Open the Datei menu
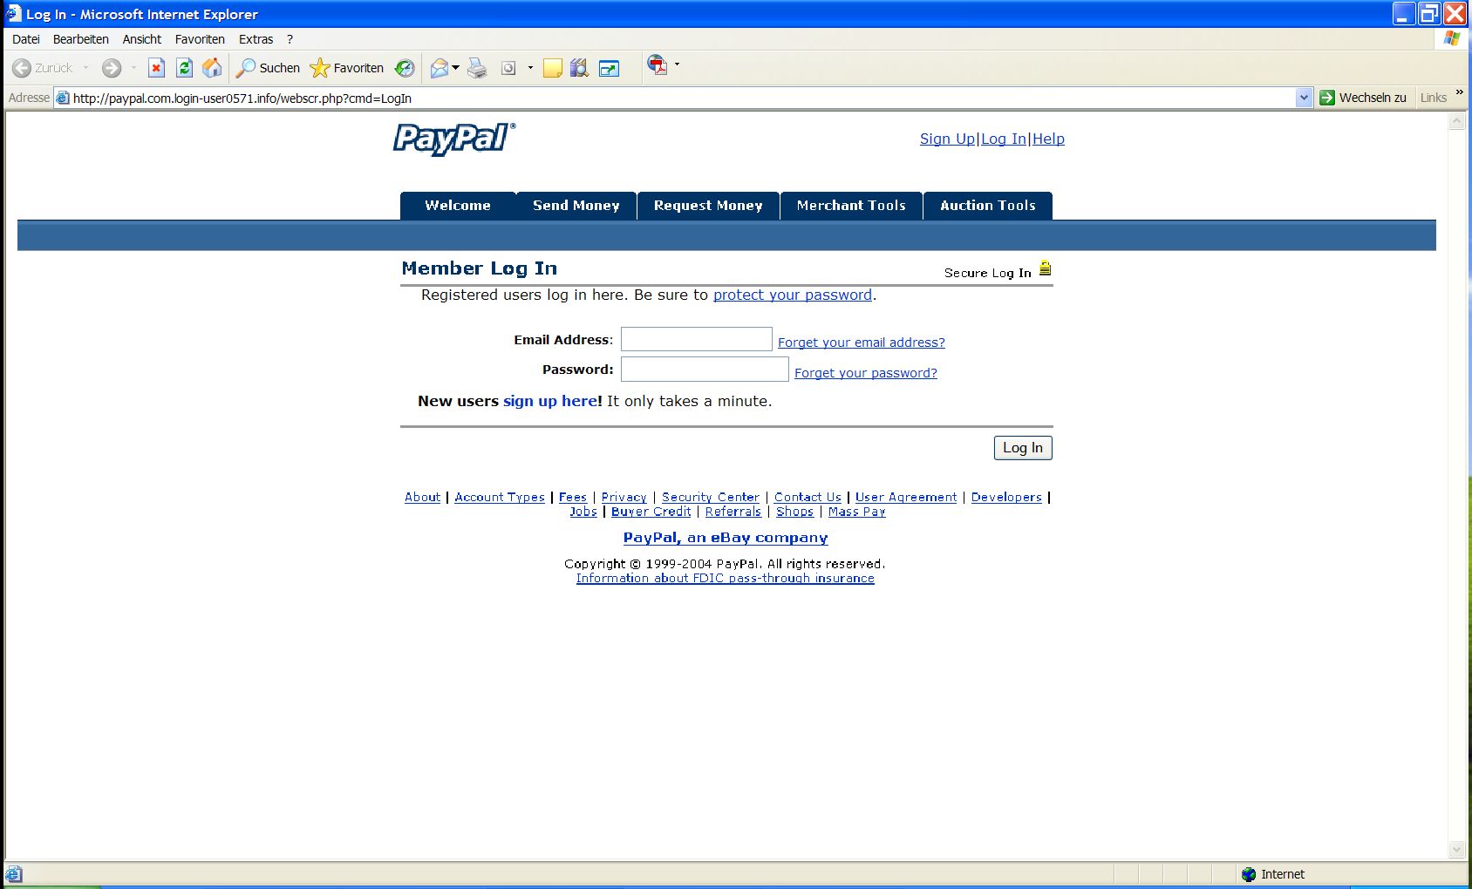 [26, 39]
